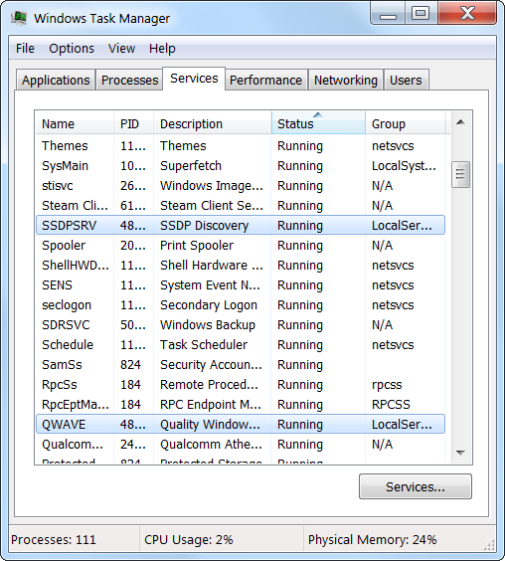Click the Task Scheduler description cell
The height and width of the screenshot is (561, 505).
[204, 344]
